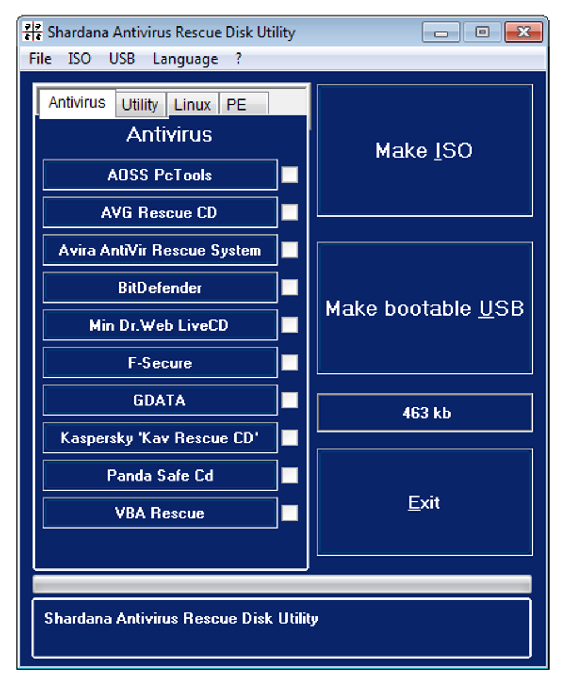Open the Language menu
Image resolution: width=587 pixels, height=690 pixels.
pyautogui.click(x=185, y=59)
